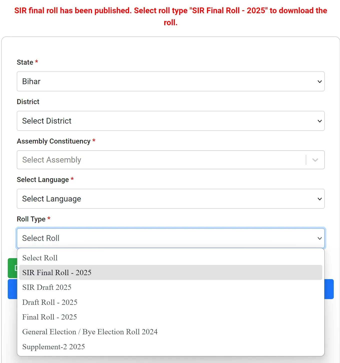
Task: Click the chevron arrow in the State field
Action: tap(319, 82)
